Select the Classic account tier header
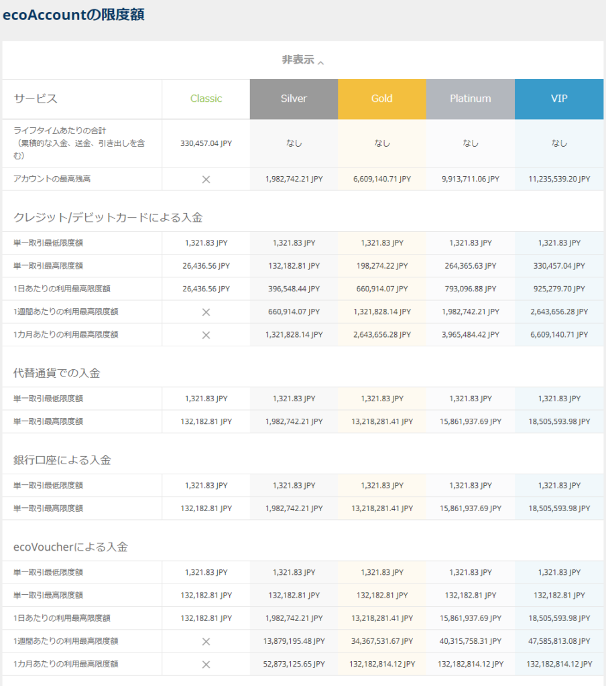Image resolution: width=606 pixels, height=686 pixels. tap(206, 99)
